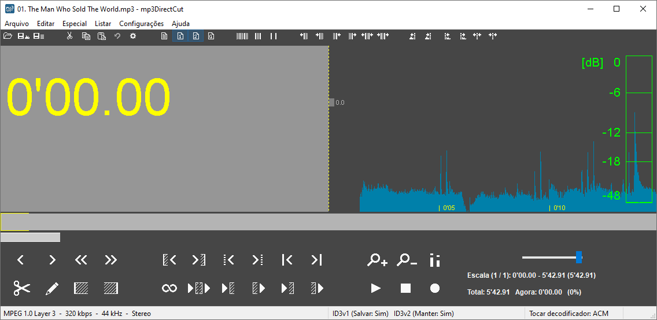This screenshot has width=657, height=320.
Task: Start playback with the play button
Action: pos(376,288)
